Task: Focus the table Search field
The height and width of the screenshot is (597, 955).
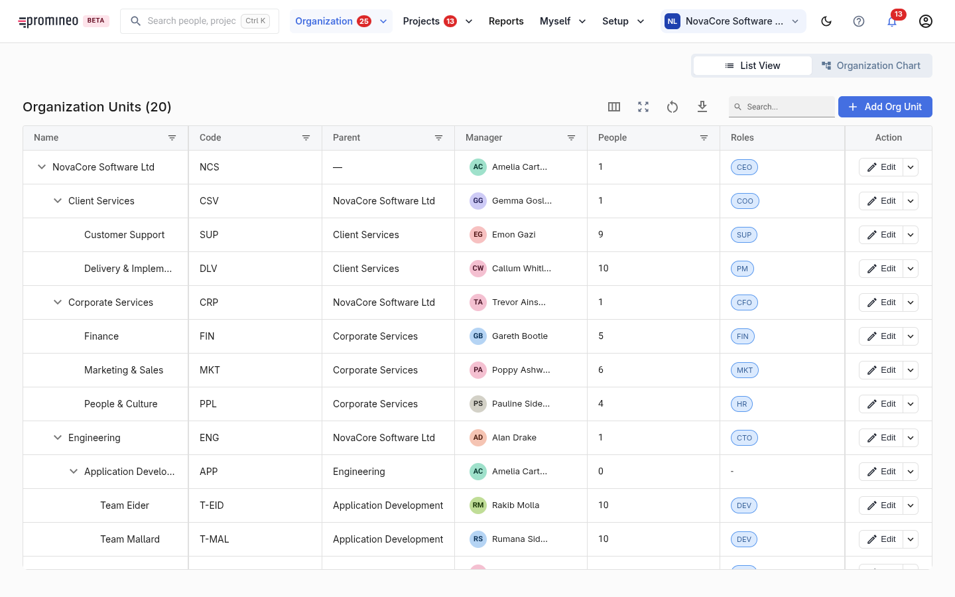Action: pyautogui.click(x=782, y=107)
